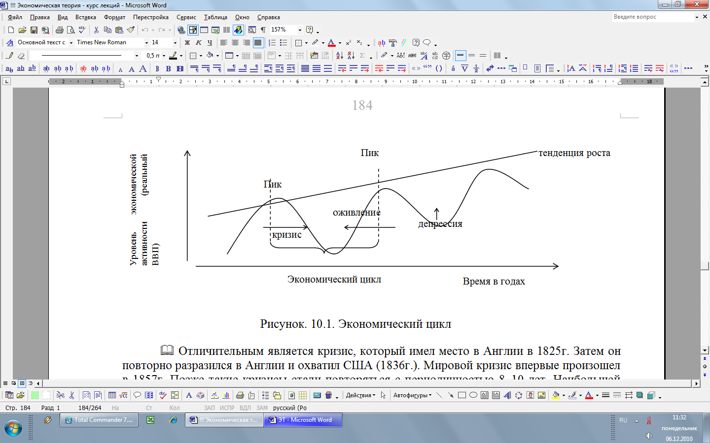Screen dimensions: 710x443
Task: Toggle the Tables and Borders toolbar button
Action: 193,30
